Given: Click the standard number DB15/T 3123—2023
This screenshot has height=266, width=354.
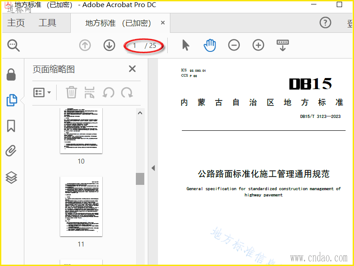Looking at the screenshot, I should click(x=320, y=117).
